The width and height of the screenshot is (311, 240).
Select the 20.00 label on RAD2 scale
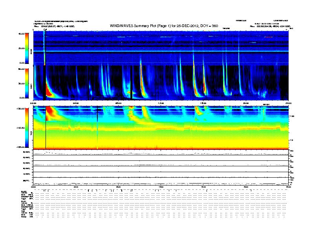[21, 48]
